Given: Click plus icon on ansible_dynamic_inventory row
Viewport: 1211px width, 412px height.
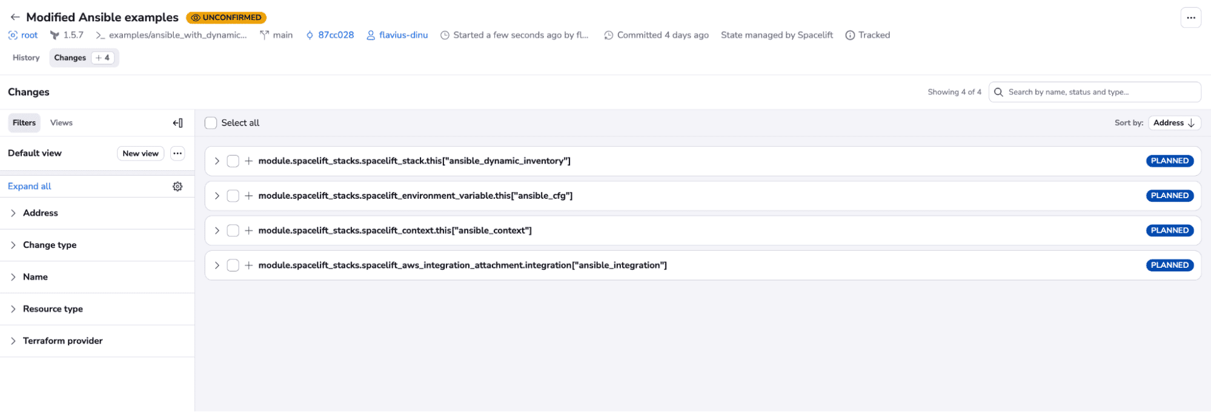Looking at the screenshot, I should 248,161.
